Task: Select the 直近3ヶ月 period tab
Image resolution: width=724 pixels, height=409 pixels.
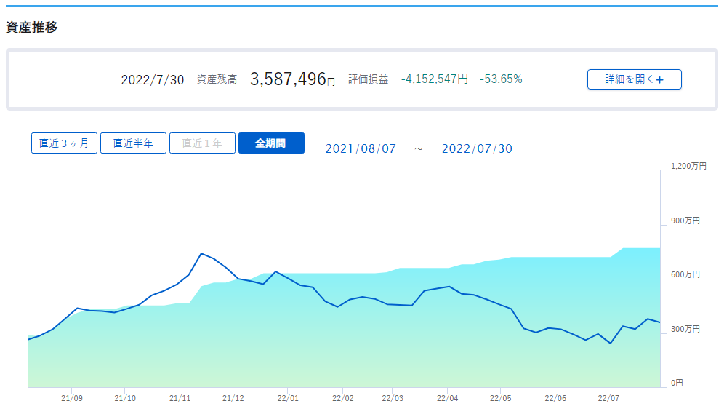Action: click(x=64, y=143)
